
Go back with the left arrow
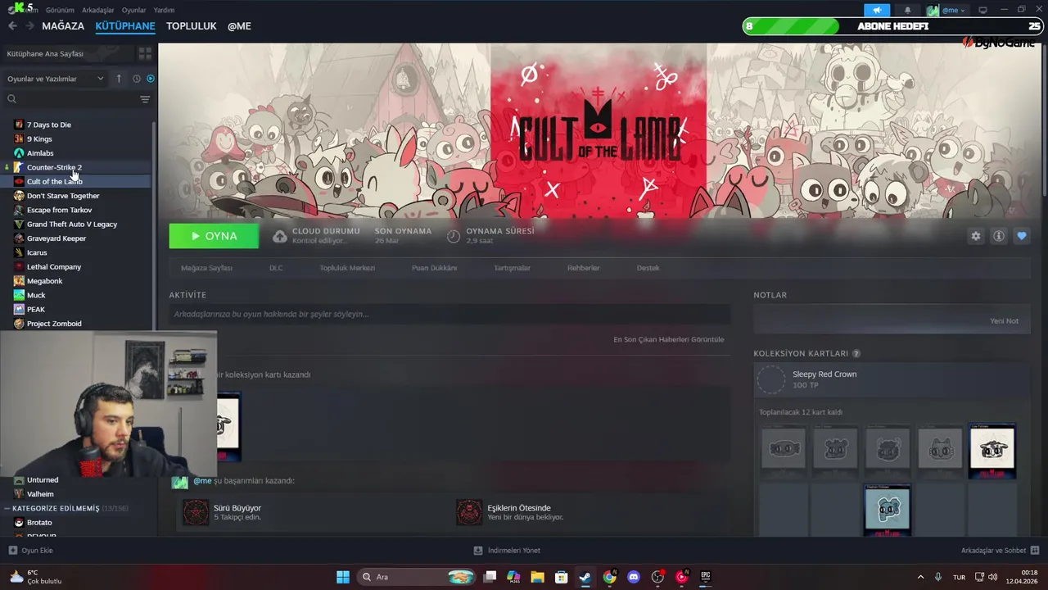click(x=12, y=26)
